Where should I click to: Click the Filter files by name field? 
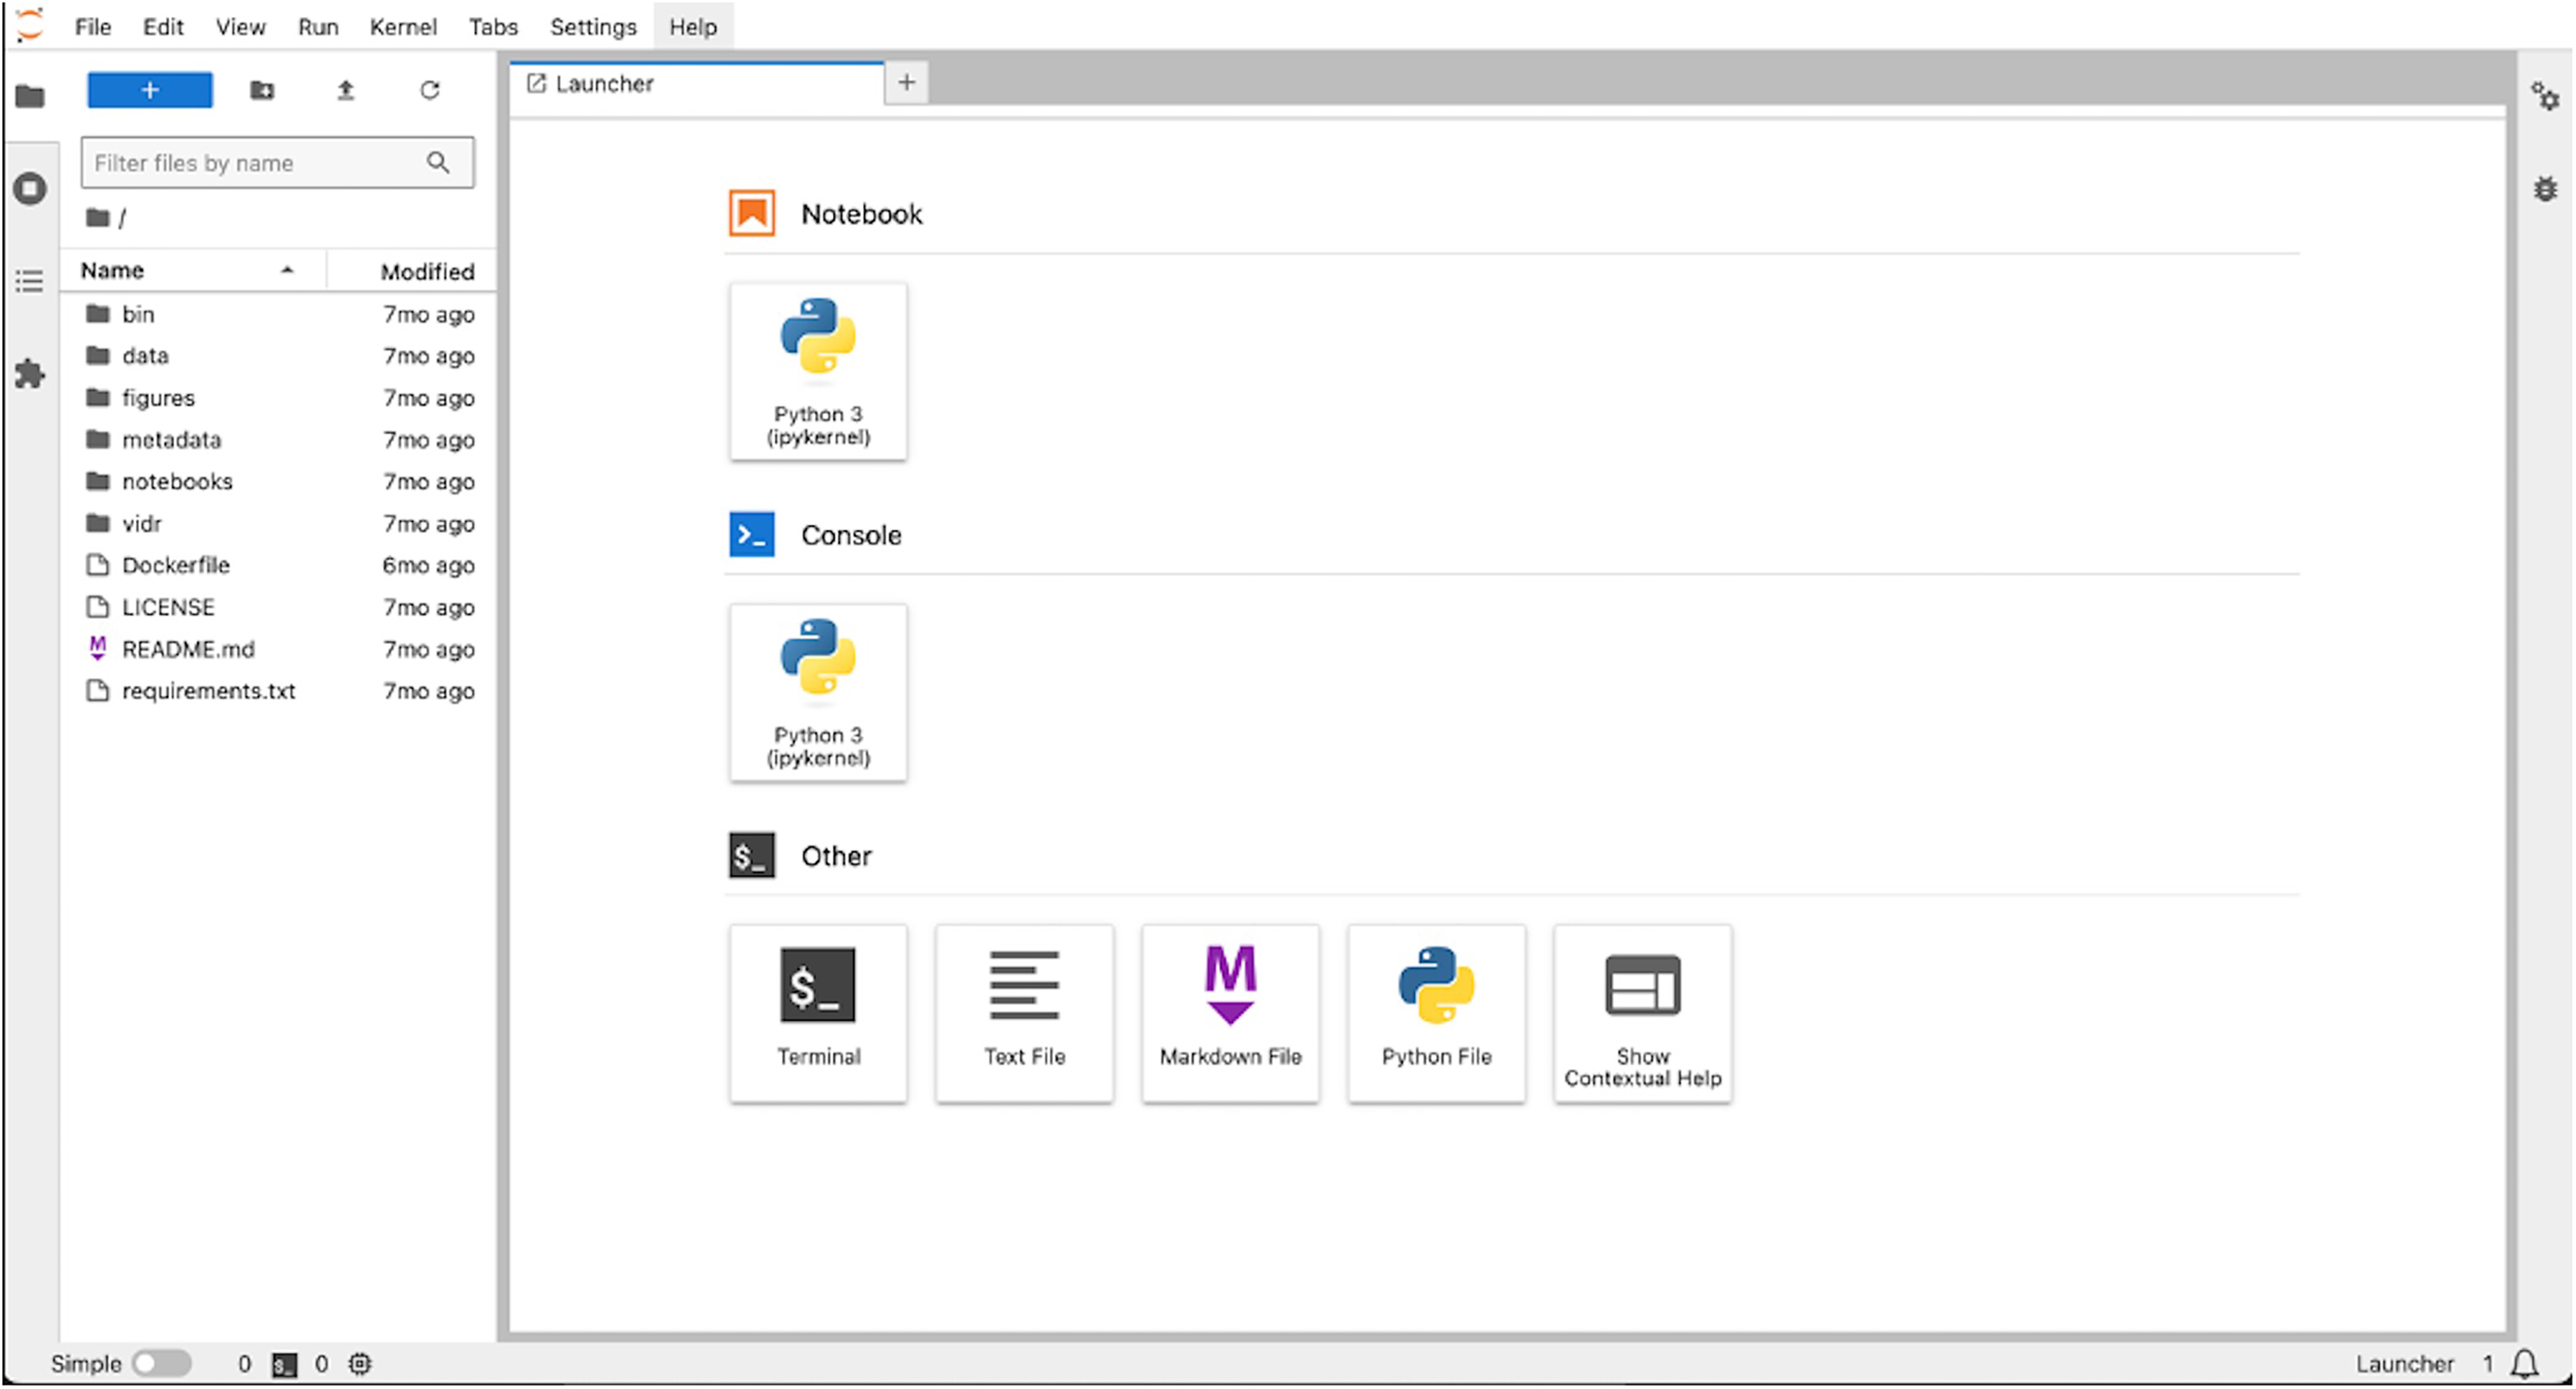[255, 163]
